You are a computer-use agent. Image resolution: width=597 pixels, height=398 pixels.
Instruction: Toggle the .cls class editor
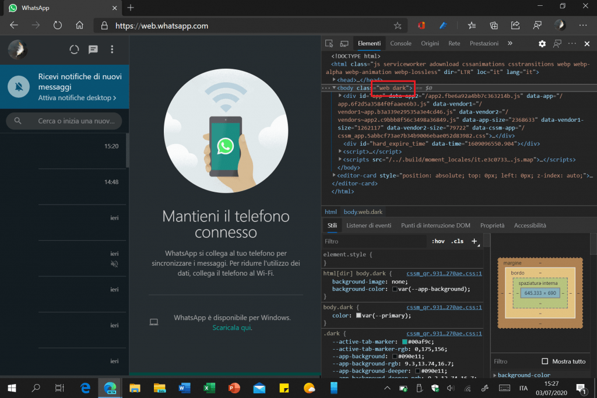[457, 241]
